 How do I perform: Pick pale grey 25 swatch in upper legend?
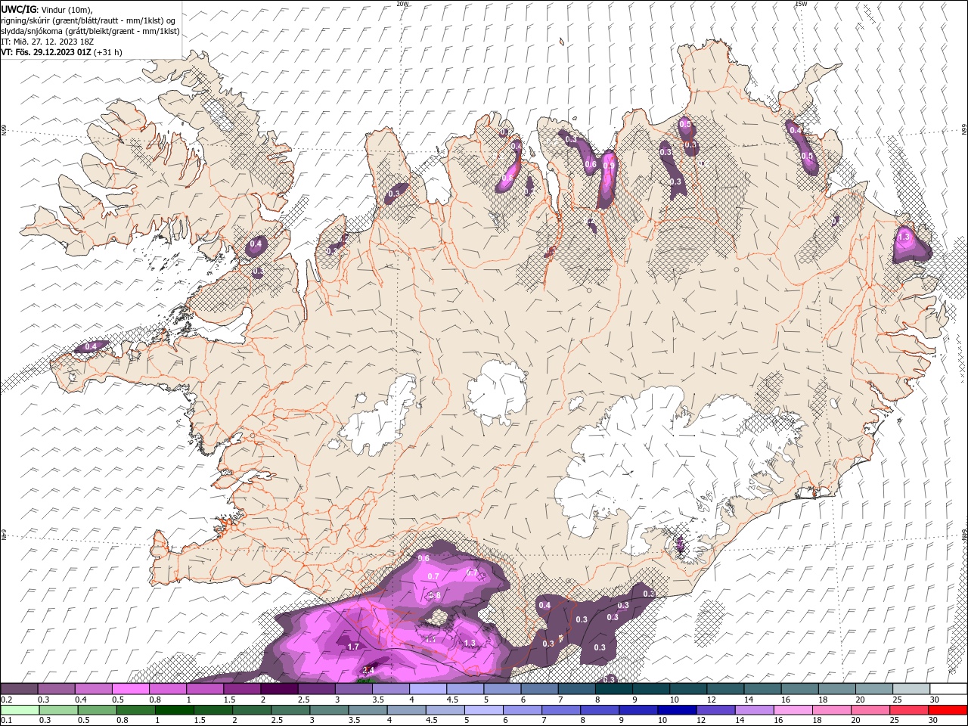911,689
